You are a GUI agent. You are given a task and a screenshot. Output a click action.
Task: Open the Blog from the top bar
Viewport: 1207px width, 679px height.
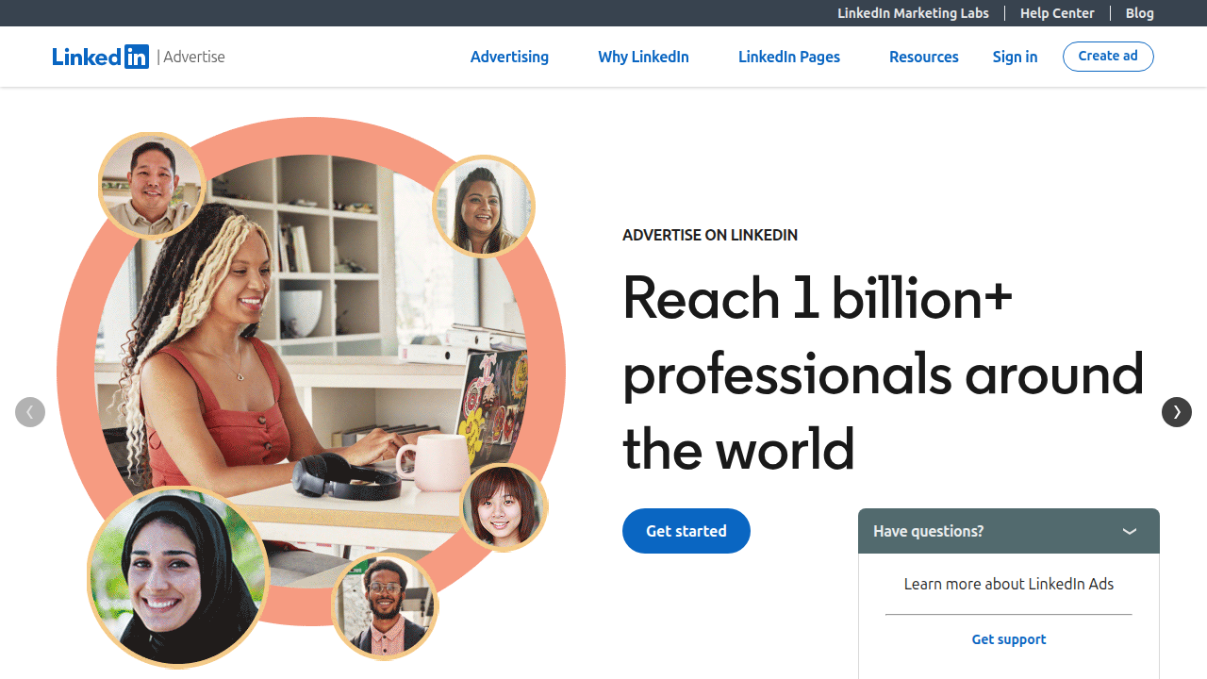click(1139, 12)
